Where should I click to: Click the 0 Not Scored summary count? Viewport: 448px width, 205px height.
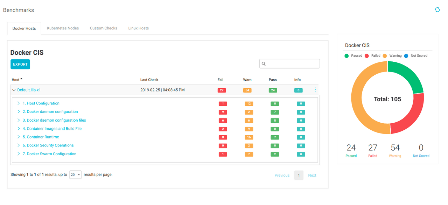click(x=421, y=148)
